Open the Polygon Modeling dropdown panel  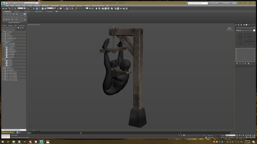tap(15, 23)
